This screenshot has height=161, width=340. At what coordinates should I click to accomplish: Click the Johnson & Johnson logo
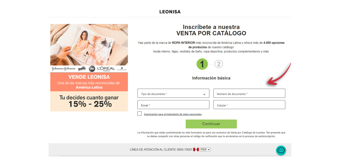tap(64, 69)
